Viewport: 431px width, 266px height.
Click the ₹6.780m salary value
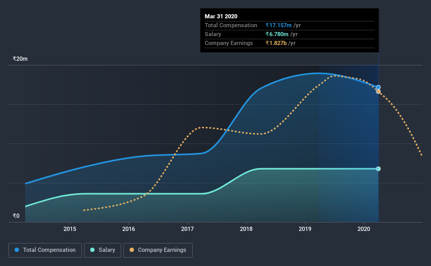(x=277, y=34)
